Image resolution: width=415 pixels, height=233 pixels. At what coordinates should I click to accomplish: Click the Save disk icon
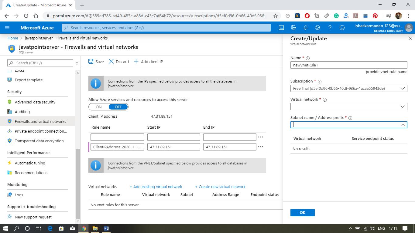[x=91, y=61]
